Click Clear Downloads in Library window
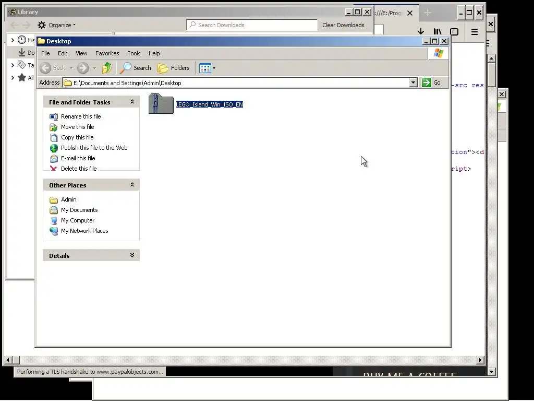 (x=343, y=25)
